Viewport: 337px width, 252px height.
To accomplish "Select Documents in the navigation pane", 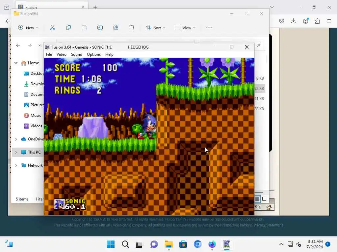I will 34,94.
